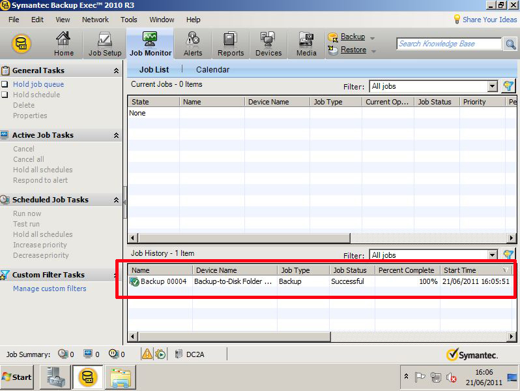Screen dimensions: 520x391
Task: Click the Hold job queue link
Action: click(38, 84)
